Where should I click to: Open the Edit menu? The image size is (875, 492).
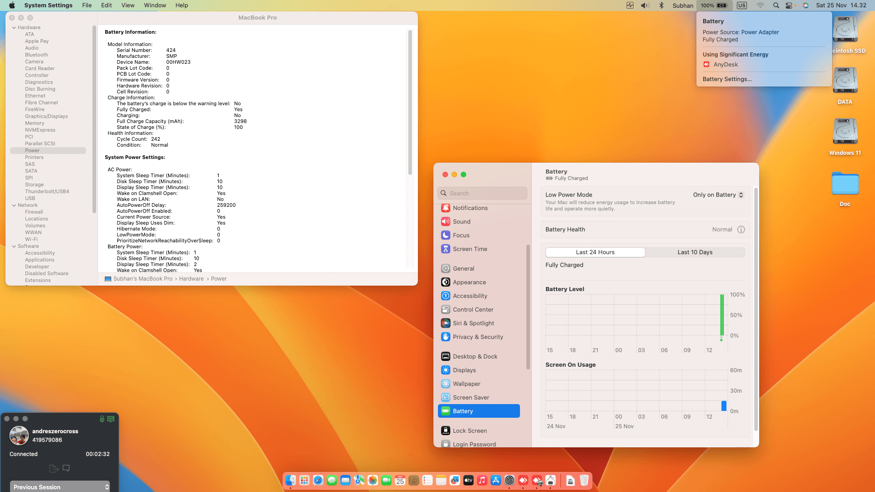click(107, 5)
